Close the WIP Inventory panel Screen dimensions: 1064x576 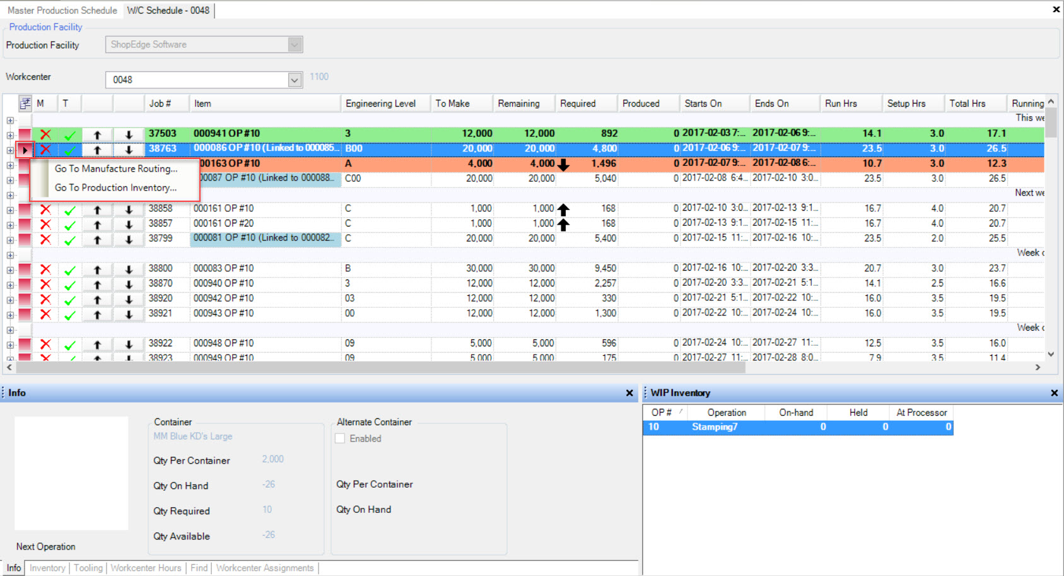[x=1054, y=393]
